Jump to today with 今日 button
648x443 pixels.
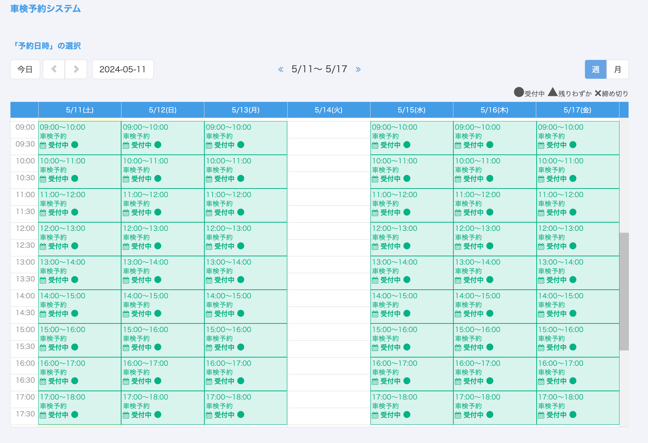tap(25, 69)
